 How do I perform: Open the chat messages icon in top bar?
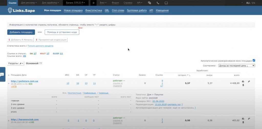coord(149,3)
